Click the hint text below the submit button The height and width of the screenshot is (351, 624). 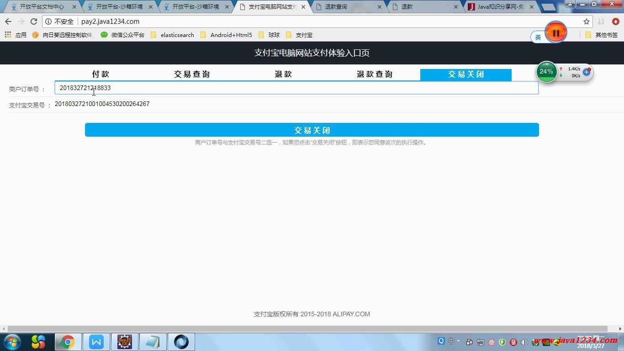pos(312,143)
